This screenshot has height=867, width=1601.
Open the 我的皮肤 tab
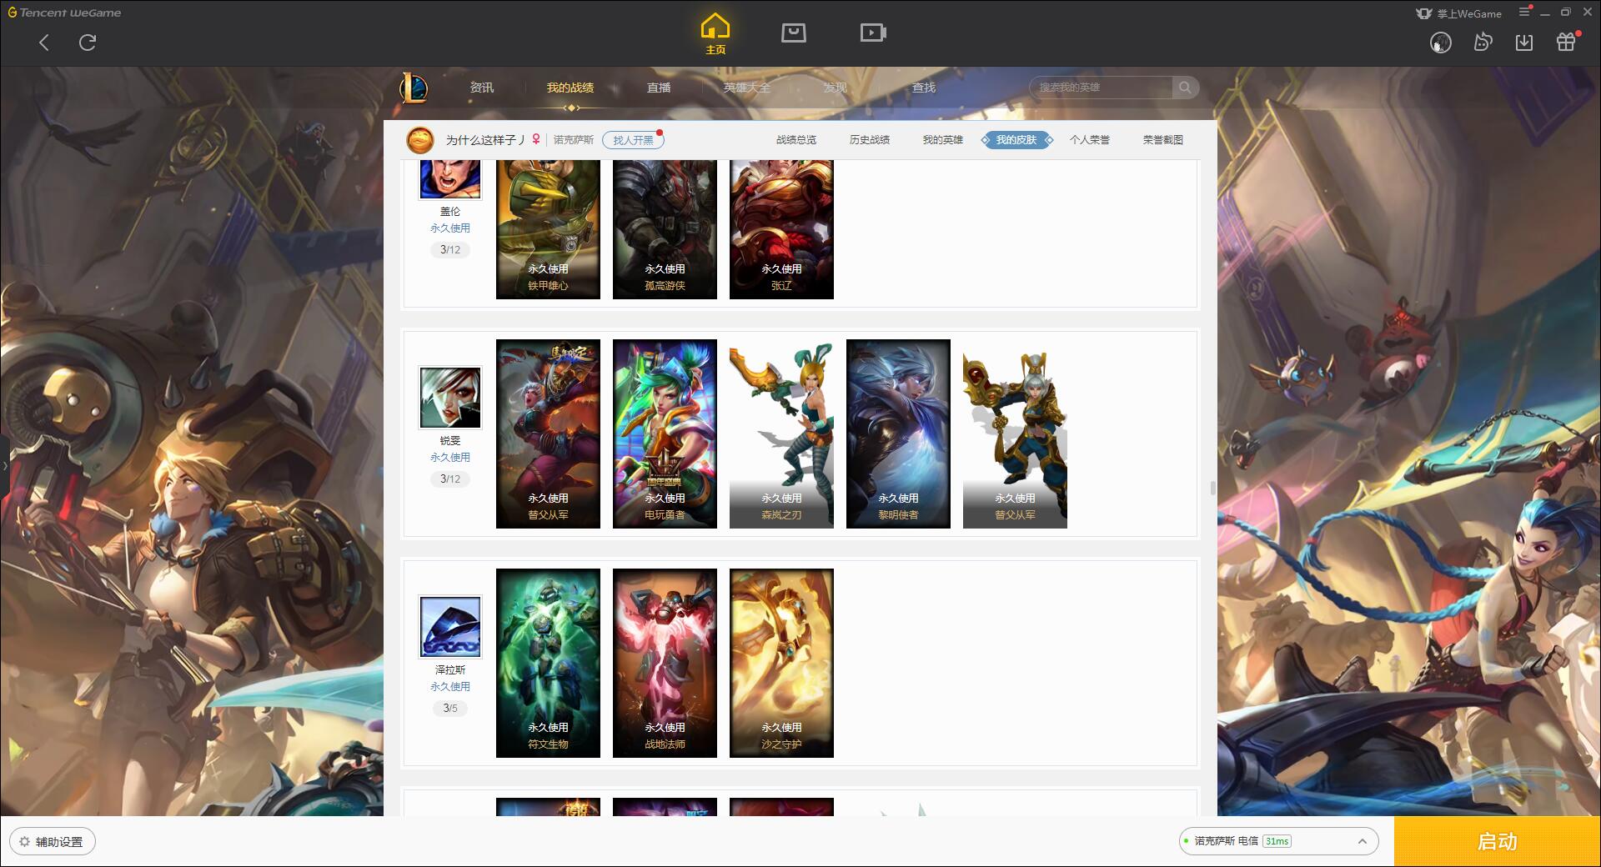[x=1016, y=140]
